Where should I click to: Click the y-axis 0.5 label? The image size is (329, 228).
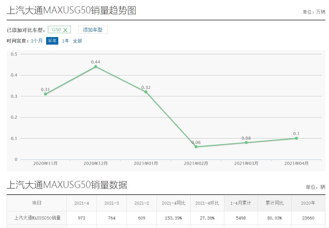pos(14,54)
